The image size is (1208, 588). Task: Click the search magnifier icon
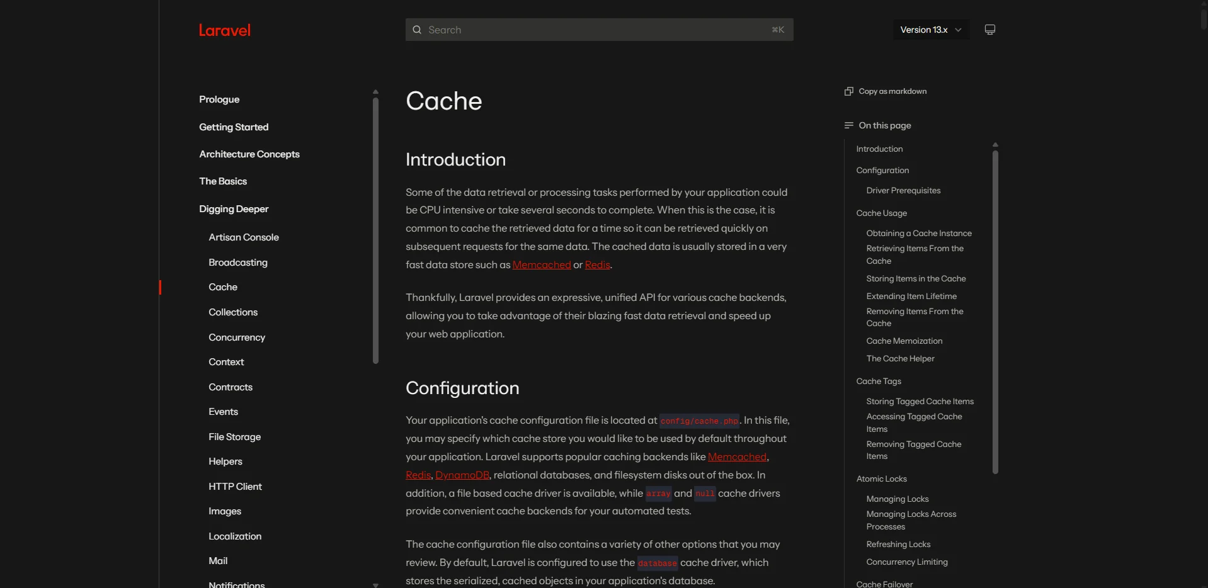point(417,30)
